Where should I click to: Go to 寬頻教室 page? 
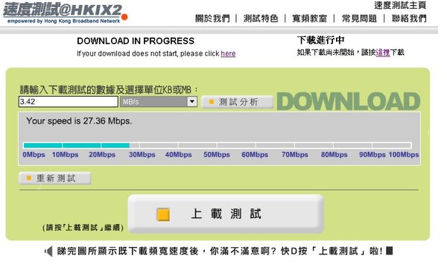point(310,19)
